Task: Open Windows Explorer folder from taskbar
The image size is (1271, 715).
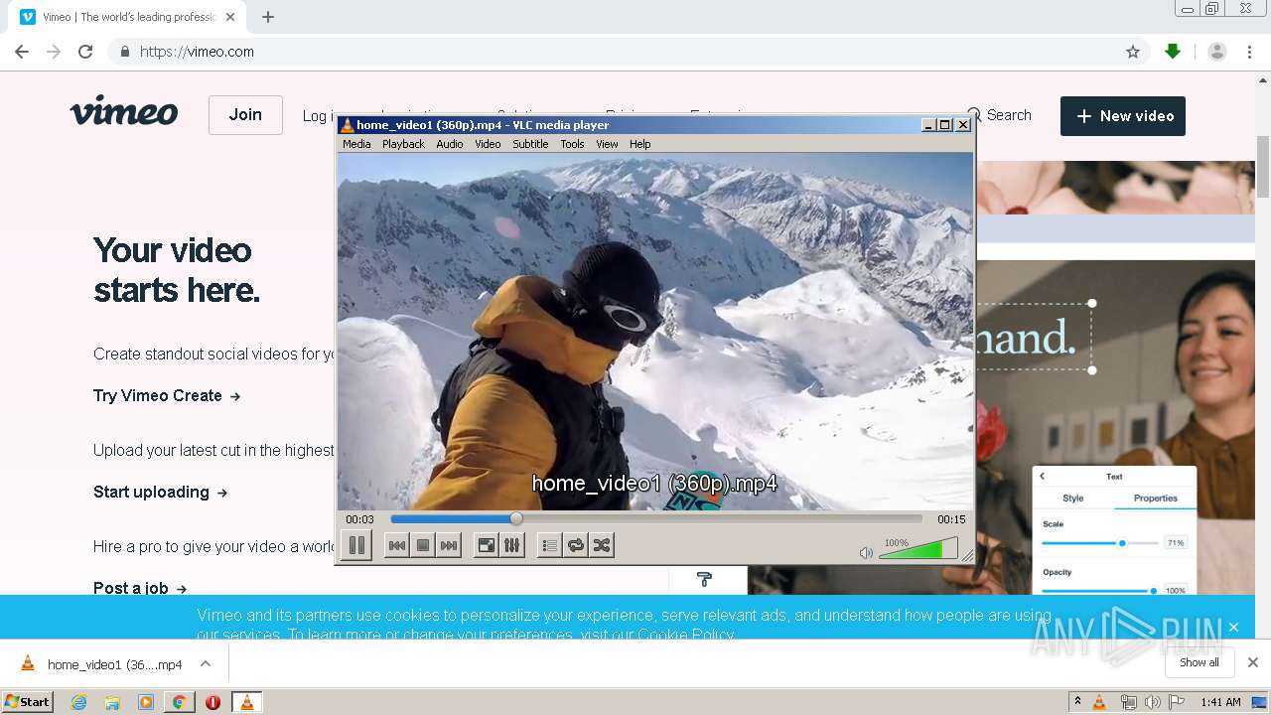Action: [112, 702]
